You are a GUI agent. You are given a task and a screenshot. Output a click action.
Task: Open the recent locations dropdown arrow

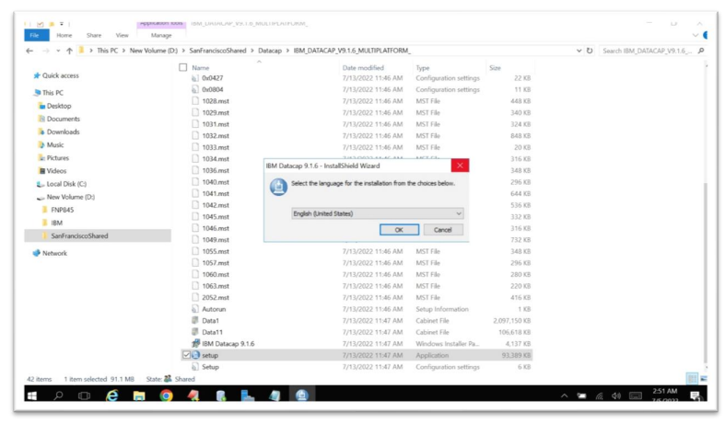(x=58, y=51)
